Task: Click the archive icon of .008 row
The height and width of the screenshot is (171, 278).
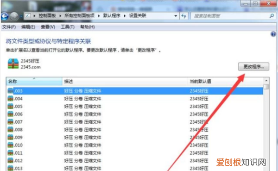Action: pyautogui.click(x=11, y=129)
